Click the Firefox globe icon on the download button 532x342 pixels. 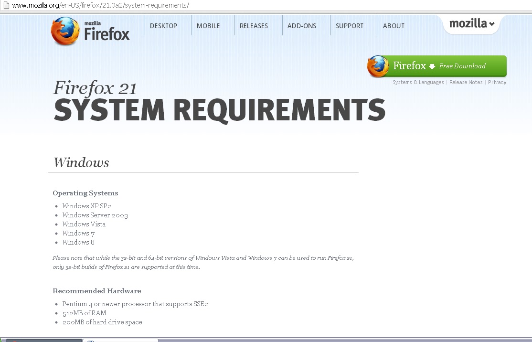coord(378,66)
